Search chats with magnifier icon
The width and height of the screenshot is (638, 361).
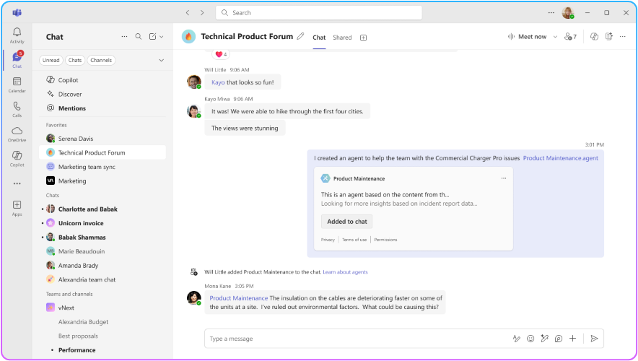point(139,37)
